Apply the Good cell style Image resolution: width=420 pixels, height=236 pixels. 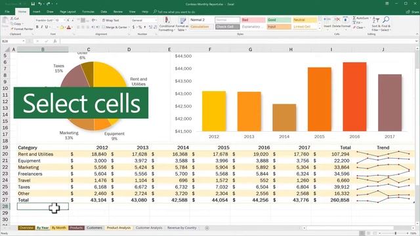[279, 20]
